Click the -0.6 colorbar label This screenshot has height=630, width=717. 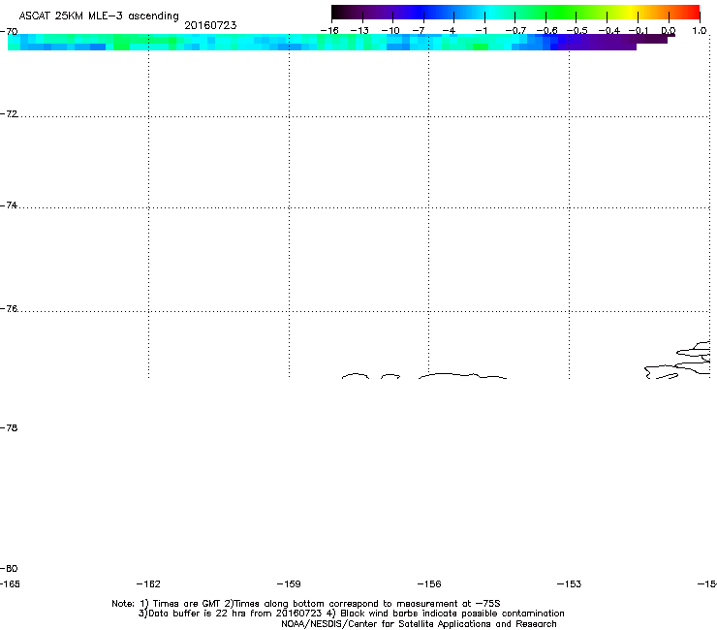coord(546,31)
